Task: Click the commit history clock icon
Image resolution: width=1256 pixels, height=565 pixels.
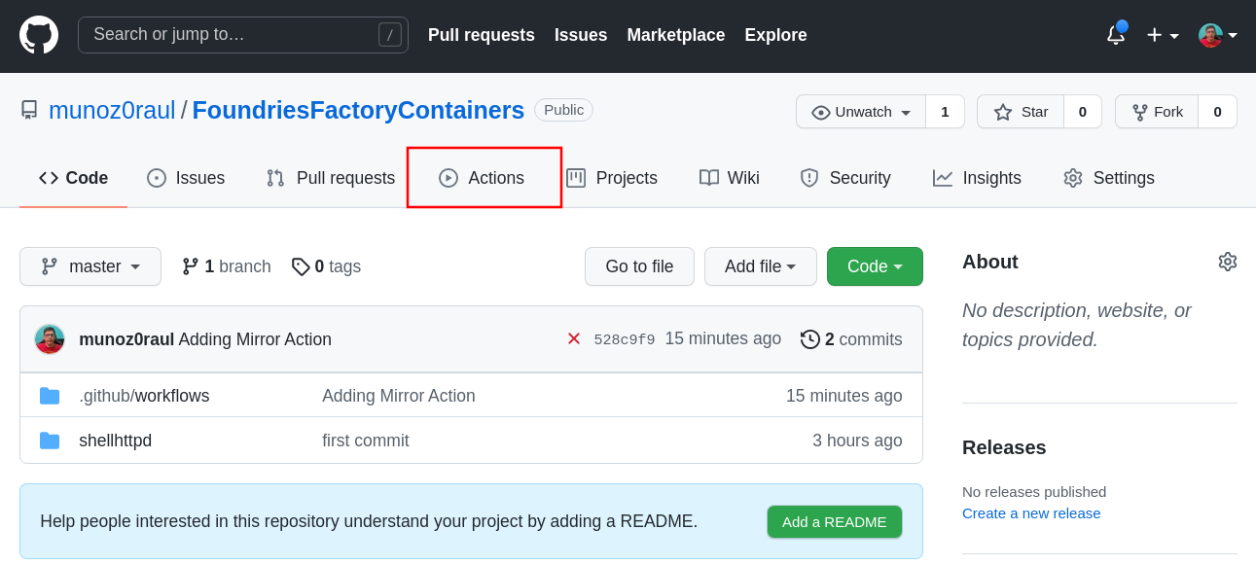Action: pos(809,339)
